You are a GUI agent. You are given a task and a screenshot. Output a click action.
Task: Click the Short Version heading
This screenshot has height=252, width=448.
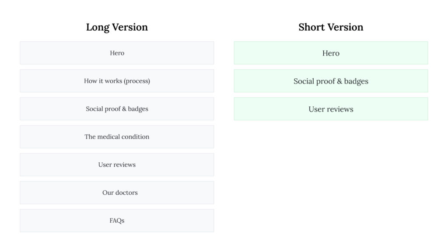point(331,27)
